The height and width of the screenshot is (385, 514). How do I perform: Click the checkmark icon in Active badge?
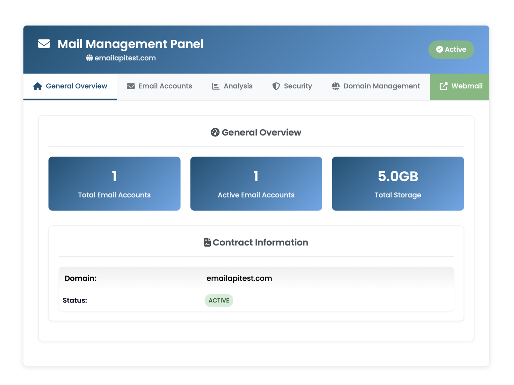pos(439,49)
